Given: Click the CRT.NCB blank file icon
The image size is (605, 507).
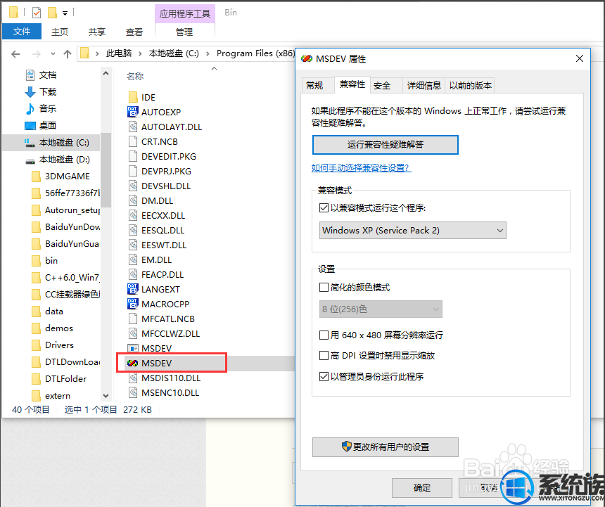Looking at the screenshot, I should point(133,141).
